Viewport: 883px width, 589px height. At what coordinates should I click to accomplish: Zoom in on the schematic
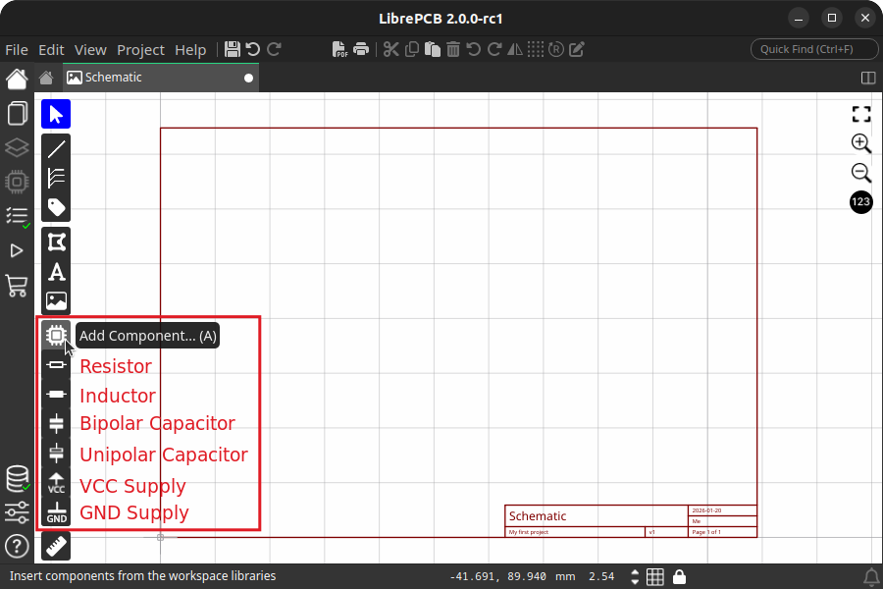(859, 143)
